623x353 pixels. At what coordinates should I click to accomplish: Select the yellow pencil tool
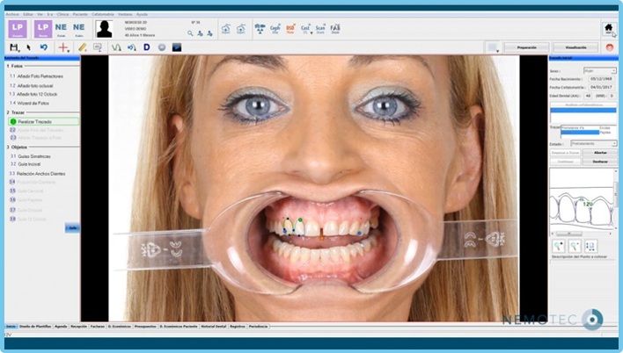point(82,47)
